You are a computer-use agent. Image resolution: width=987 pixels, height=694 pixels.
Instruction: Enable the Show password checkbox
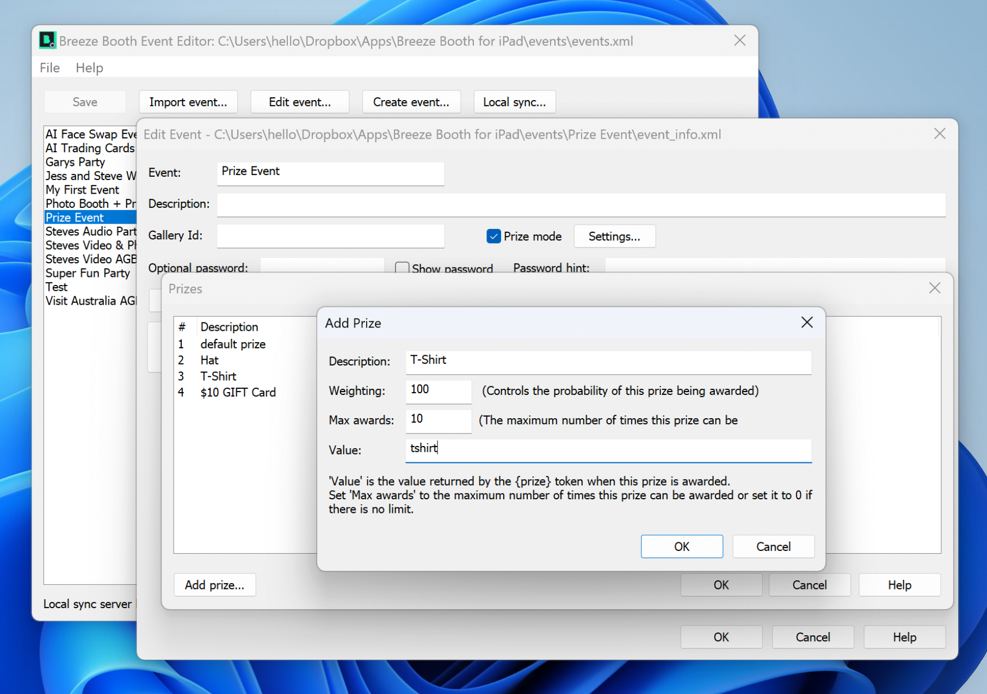(402, 268)
